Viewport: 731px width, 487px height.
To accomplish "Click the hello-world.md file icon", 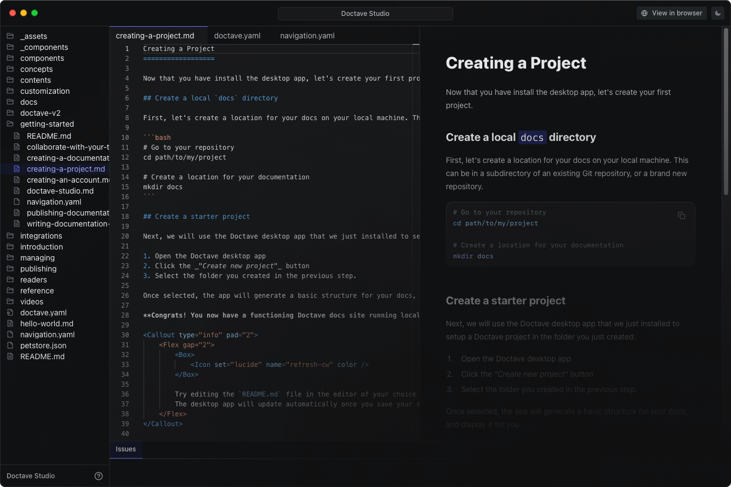I will tap(10, 324).
